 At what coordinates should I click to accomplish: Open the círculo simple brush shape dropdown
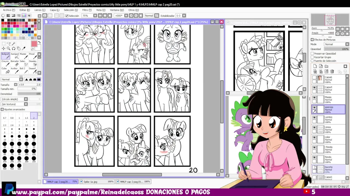click(x=14, y=99)
